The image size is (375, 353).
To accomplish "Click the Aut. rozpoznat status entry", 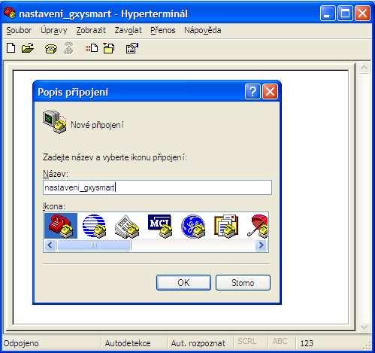I will pyautogui.click(x=198, y=343).
